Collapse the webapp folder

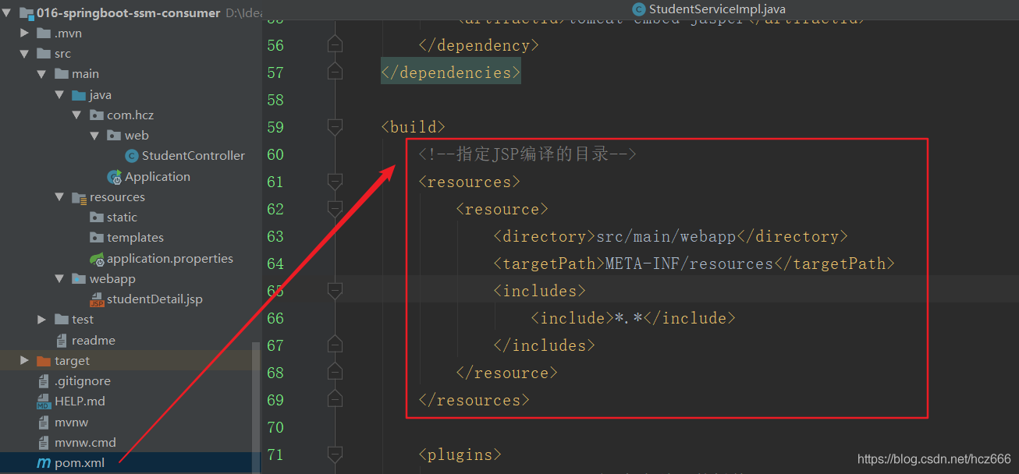tap(59, 279)
